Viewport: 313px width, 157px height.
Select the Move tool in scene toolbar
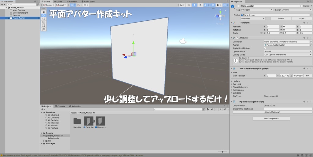point(43,15)
